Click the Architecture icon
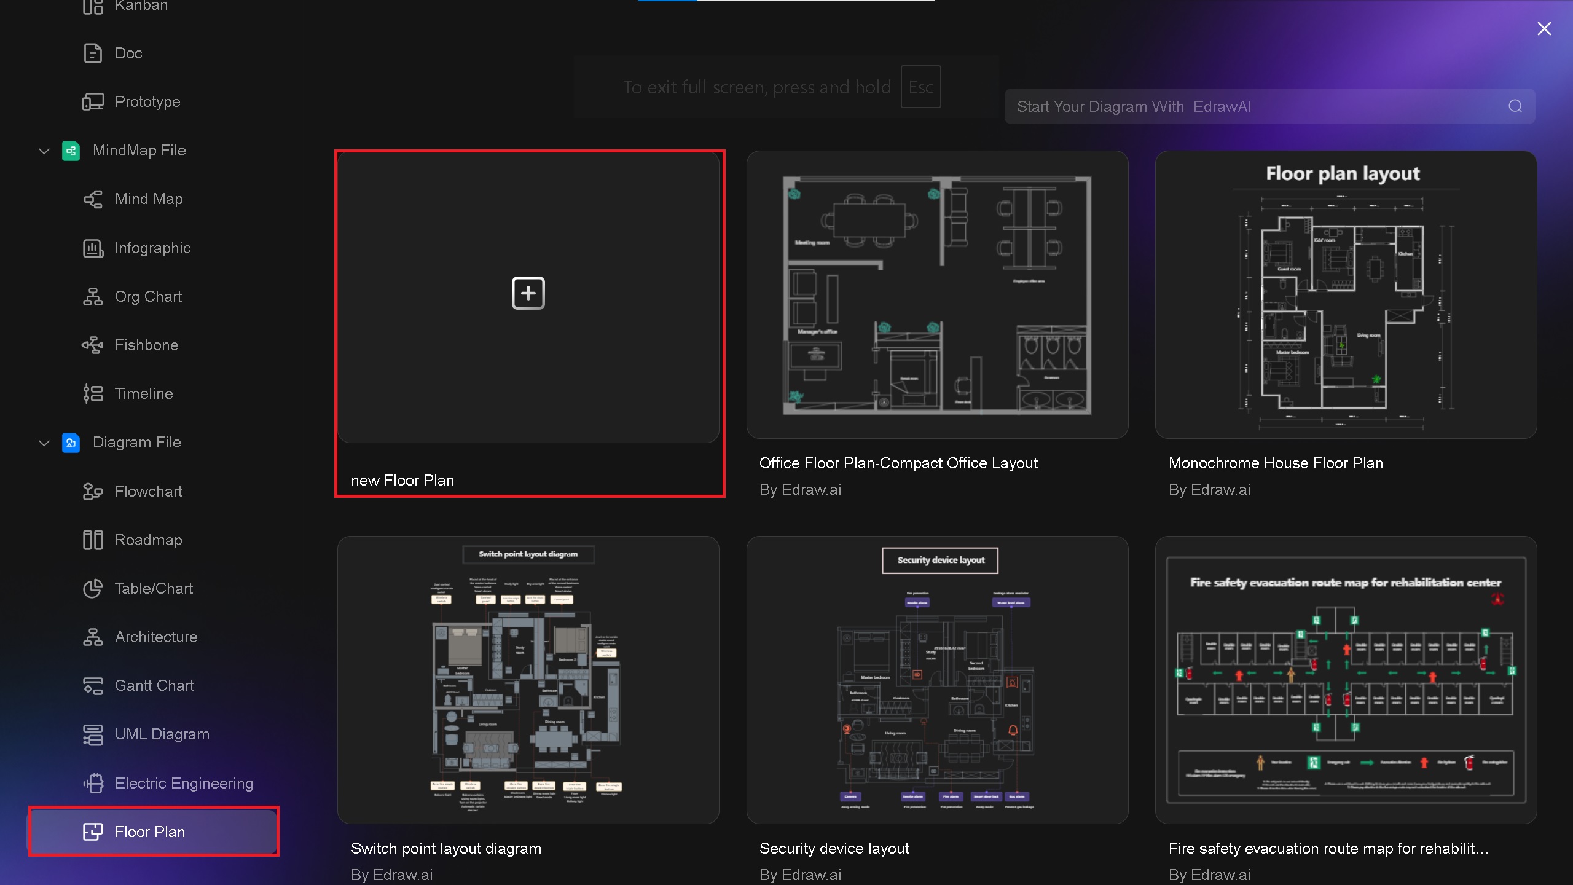Screen dimensions: 1573x885 [x=93, y=637]
